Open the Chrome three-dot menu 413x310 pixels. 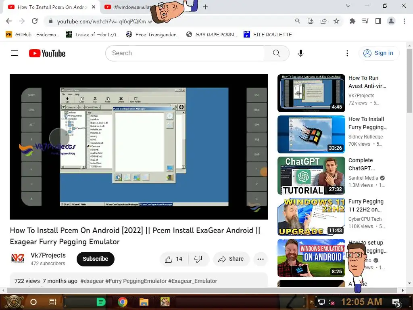404,21
